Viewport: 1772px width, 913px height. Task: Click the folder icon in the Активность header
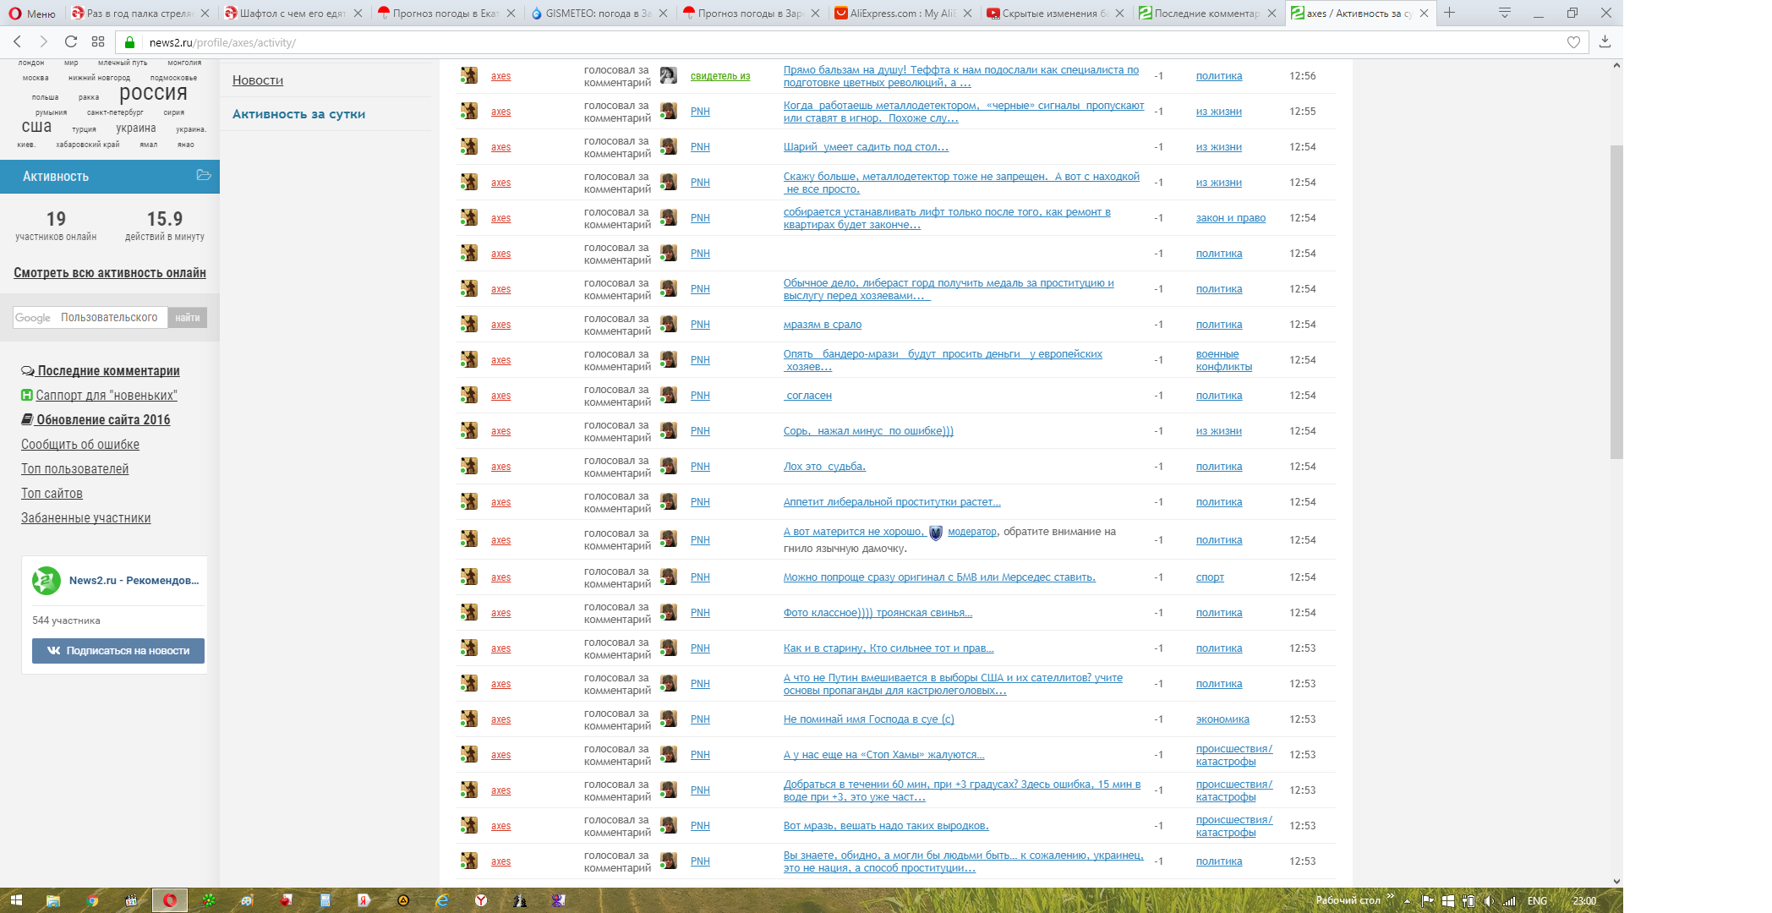[x=203, y=175]
